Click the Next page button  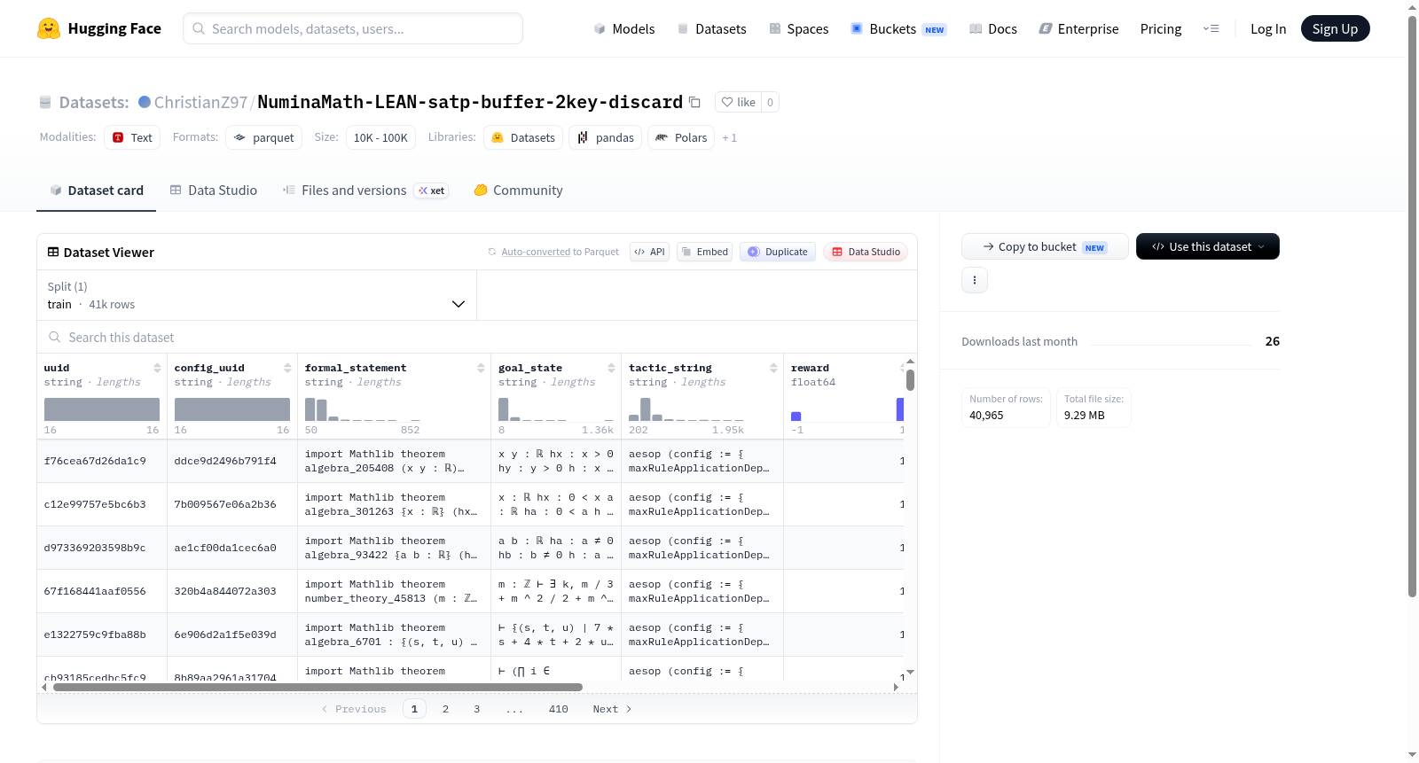click(x=612, y=709)
